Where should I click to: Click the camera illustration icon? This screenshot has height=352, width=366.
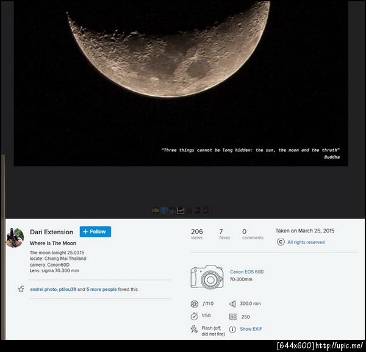tap(207, 278)
